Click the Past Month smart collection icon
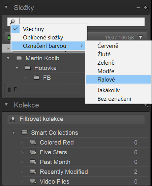The width and height of the screenshot is (152, 186). [33, 162]
